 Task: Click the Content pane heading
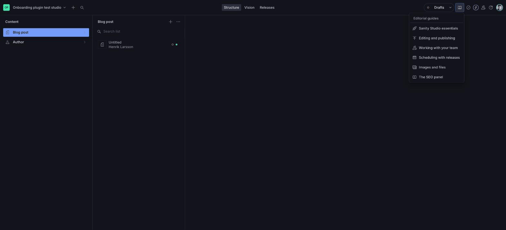(x=12, y=22)
